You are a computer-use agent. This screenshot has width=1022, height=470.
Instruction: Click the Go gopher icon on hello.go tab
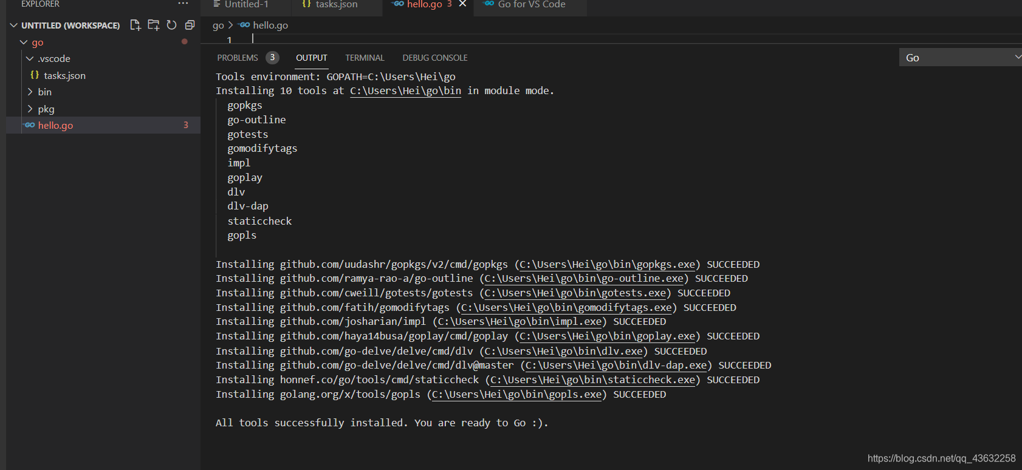399,4
